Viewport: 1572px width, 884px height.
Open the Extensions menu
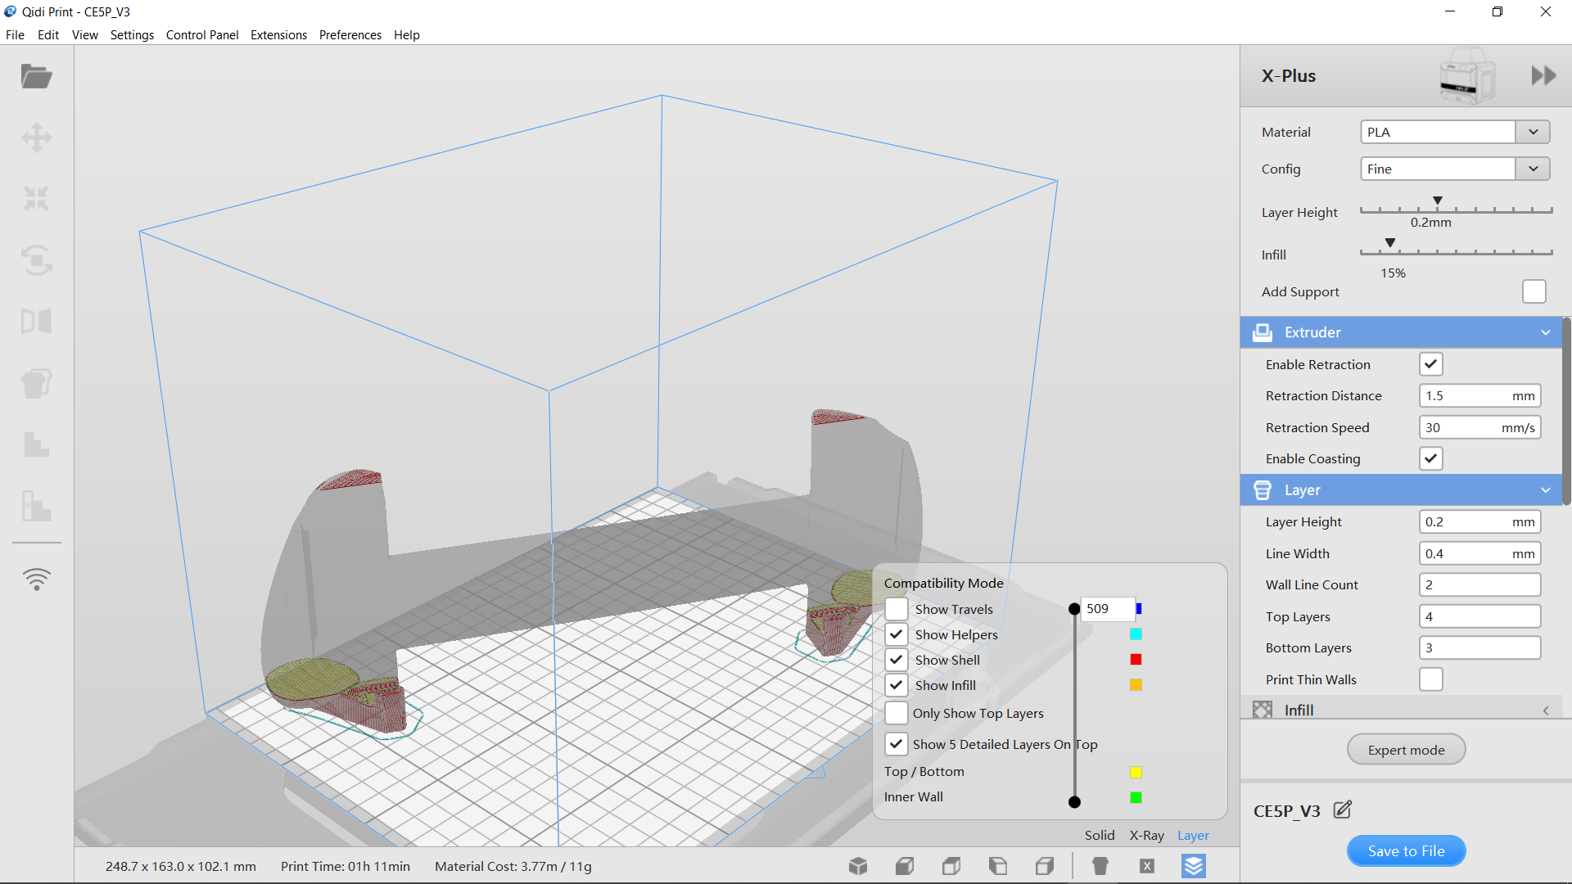[x=278, y=35]
